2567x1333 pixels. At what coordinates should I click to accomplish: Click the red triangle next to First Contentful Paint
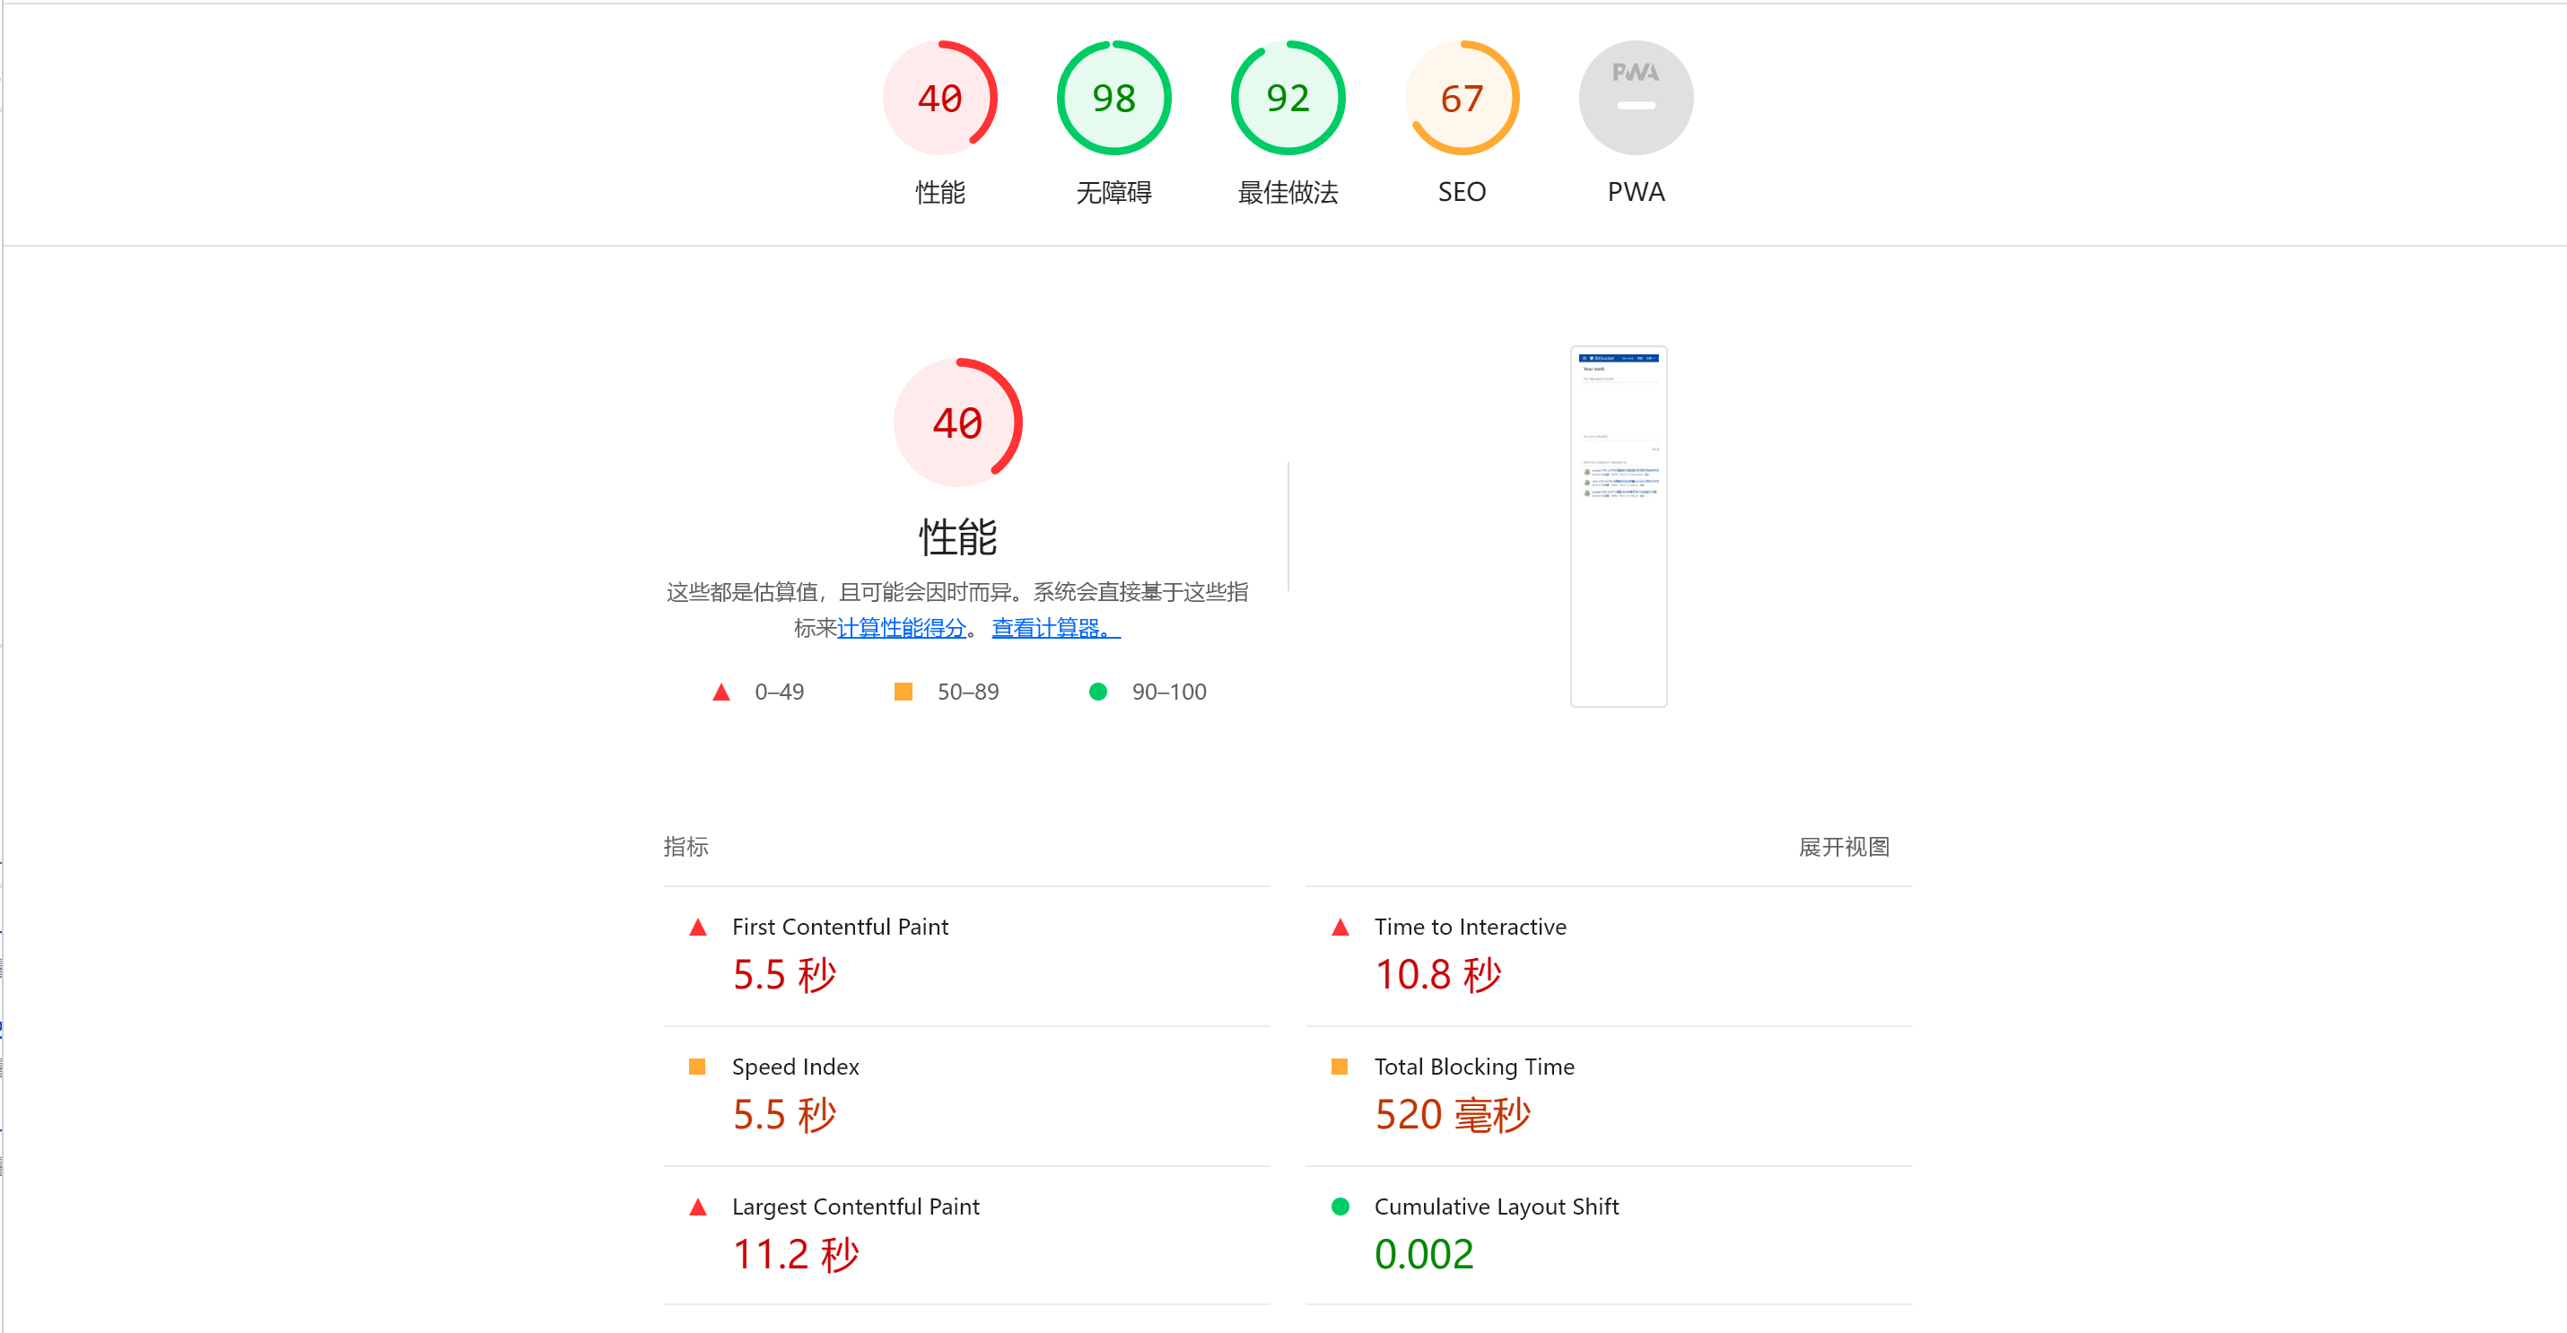(x=701, y=928)
